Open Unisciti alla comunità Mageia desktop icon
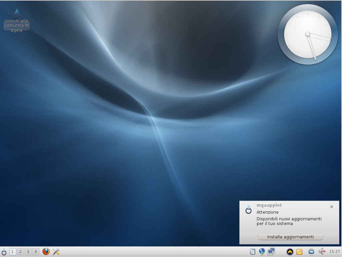Viewport: 342px width, 257px height. coord(17,21)
